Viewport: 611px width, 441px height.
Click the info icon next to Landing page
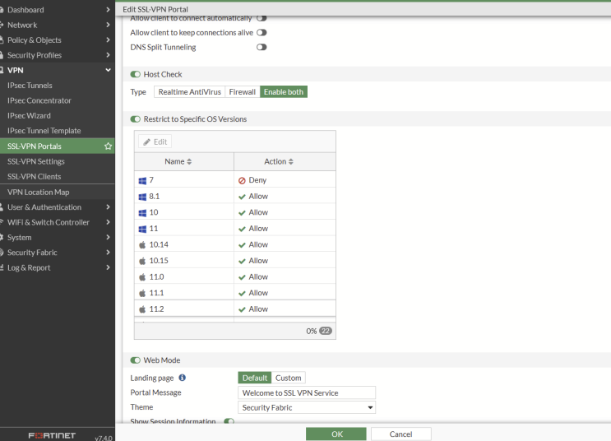tap(182, 378)
